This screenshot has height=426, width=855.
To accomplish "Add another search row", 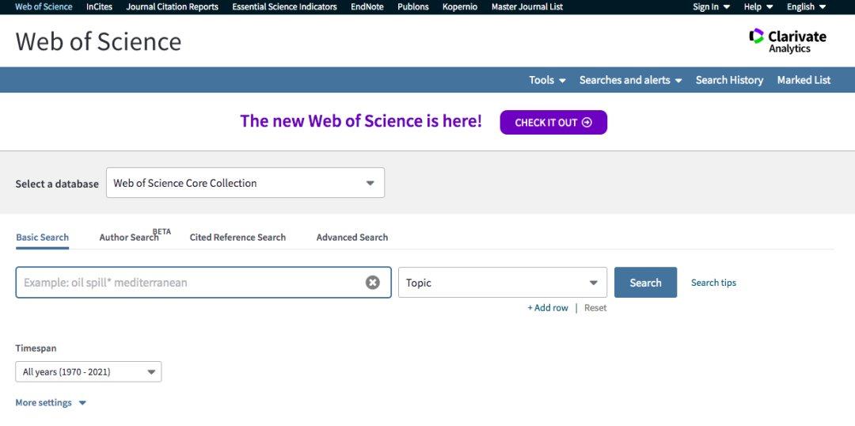I will pyautogui.click(x=548, y=308).
